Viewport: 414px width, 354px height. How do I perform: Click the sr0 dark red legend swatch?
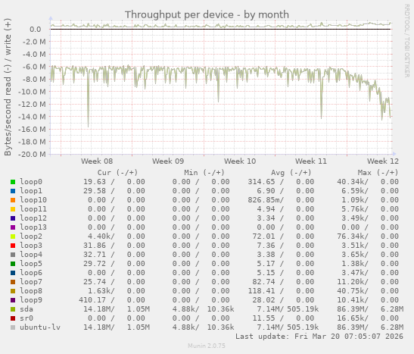[13, 318]
